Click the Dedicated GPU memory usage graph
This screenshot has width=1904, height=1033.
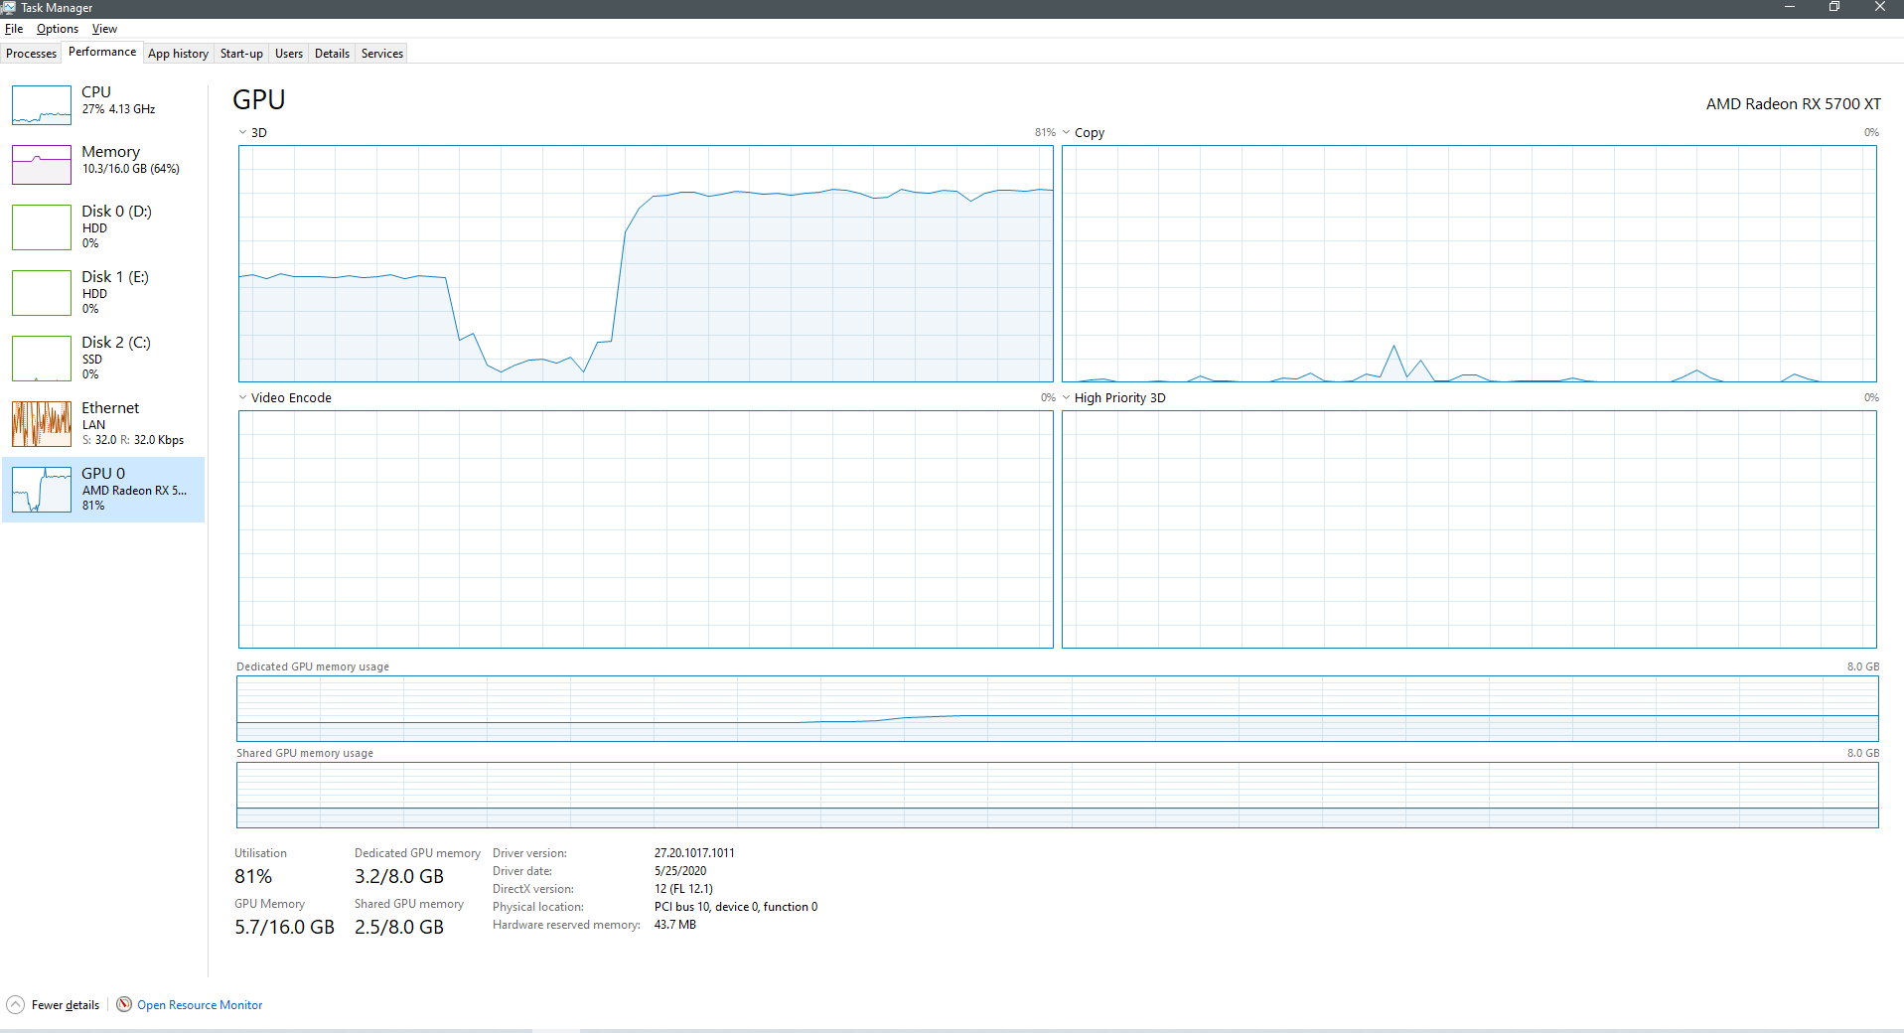click(x=1058, y=708)
